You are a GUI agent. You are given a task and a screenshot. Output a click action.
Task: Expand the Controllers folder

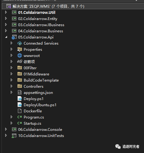11,86
